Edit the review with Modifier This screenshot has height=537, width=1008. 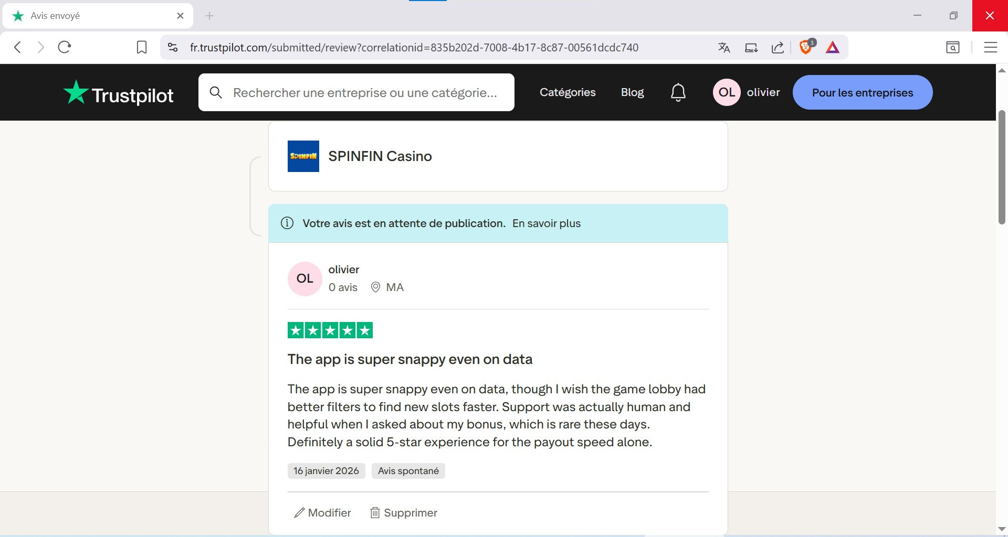click(x=322, y=513)
